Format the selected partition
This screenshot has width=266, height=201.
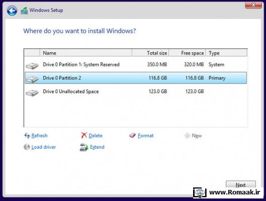(145, 136)
